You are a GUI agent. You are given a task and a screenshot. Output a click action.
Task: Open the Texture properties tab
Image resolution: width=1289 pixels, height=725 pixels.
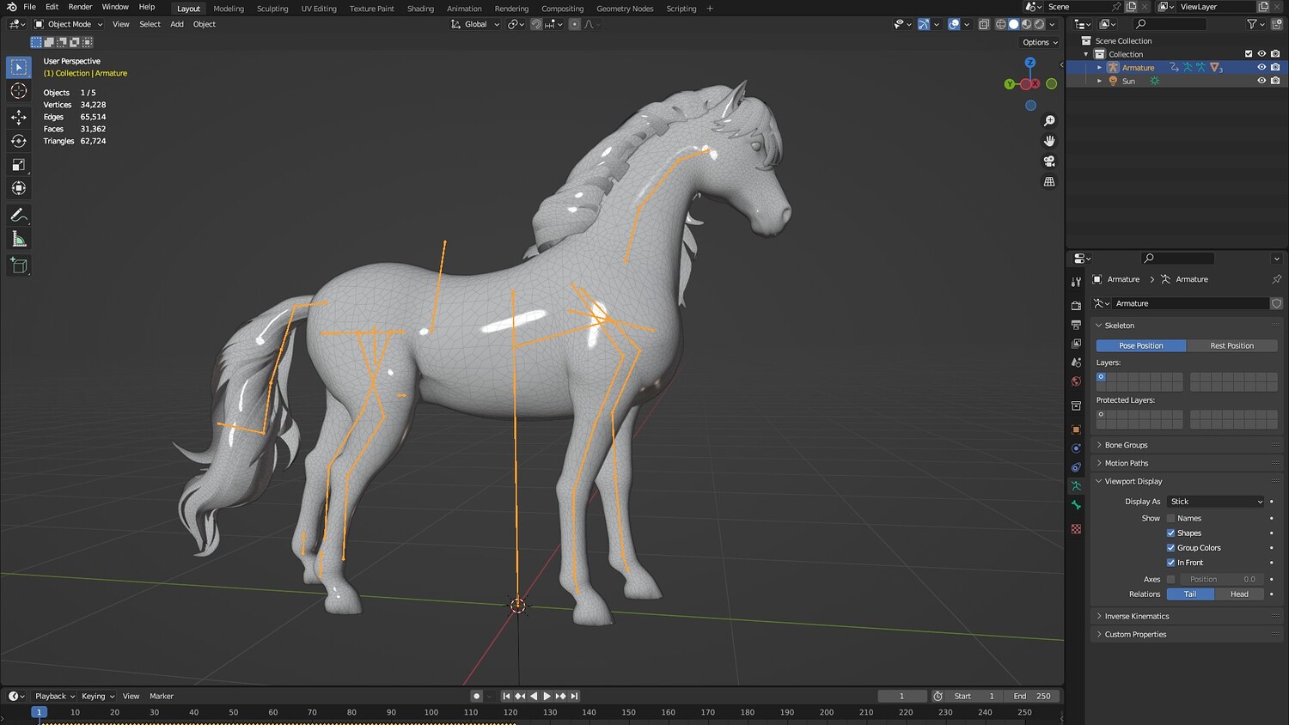tap(1076, 529)
